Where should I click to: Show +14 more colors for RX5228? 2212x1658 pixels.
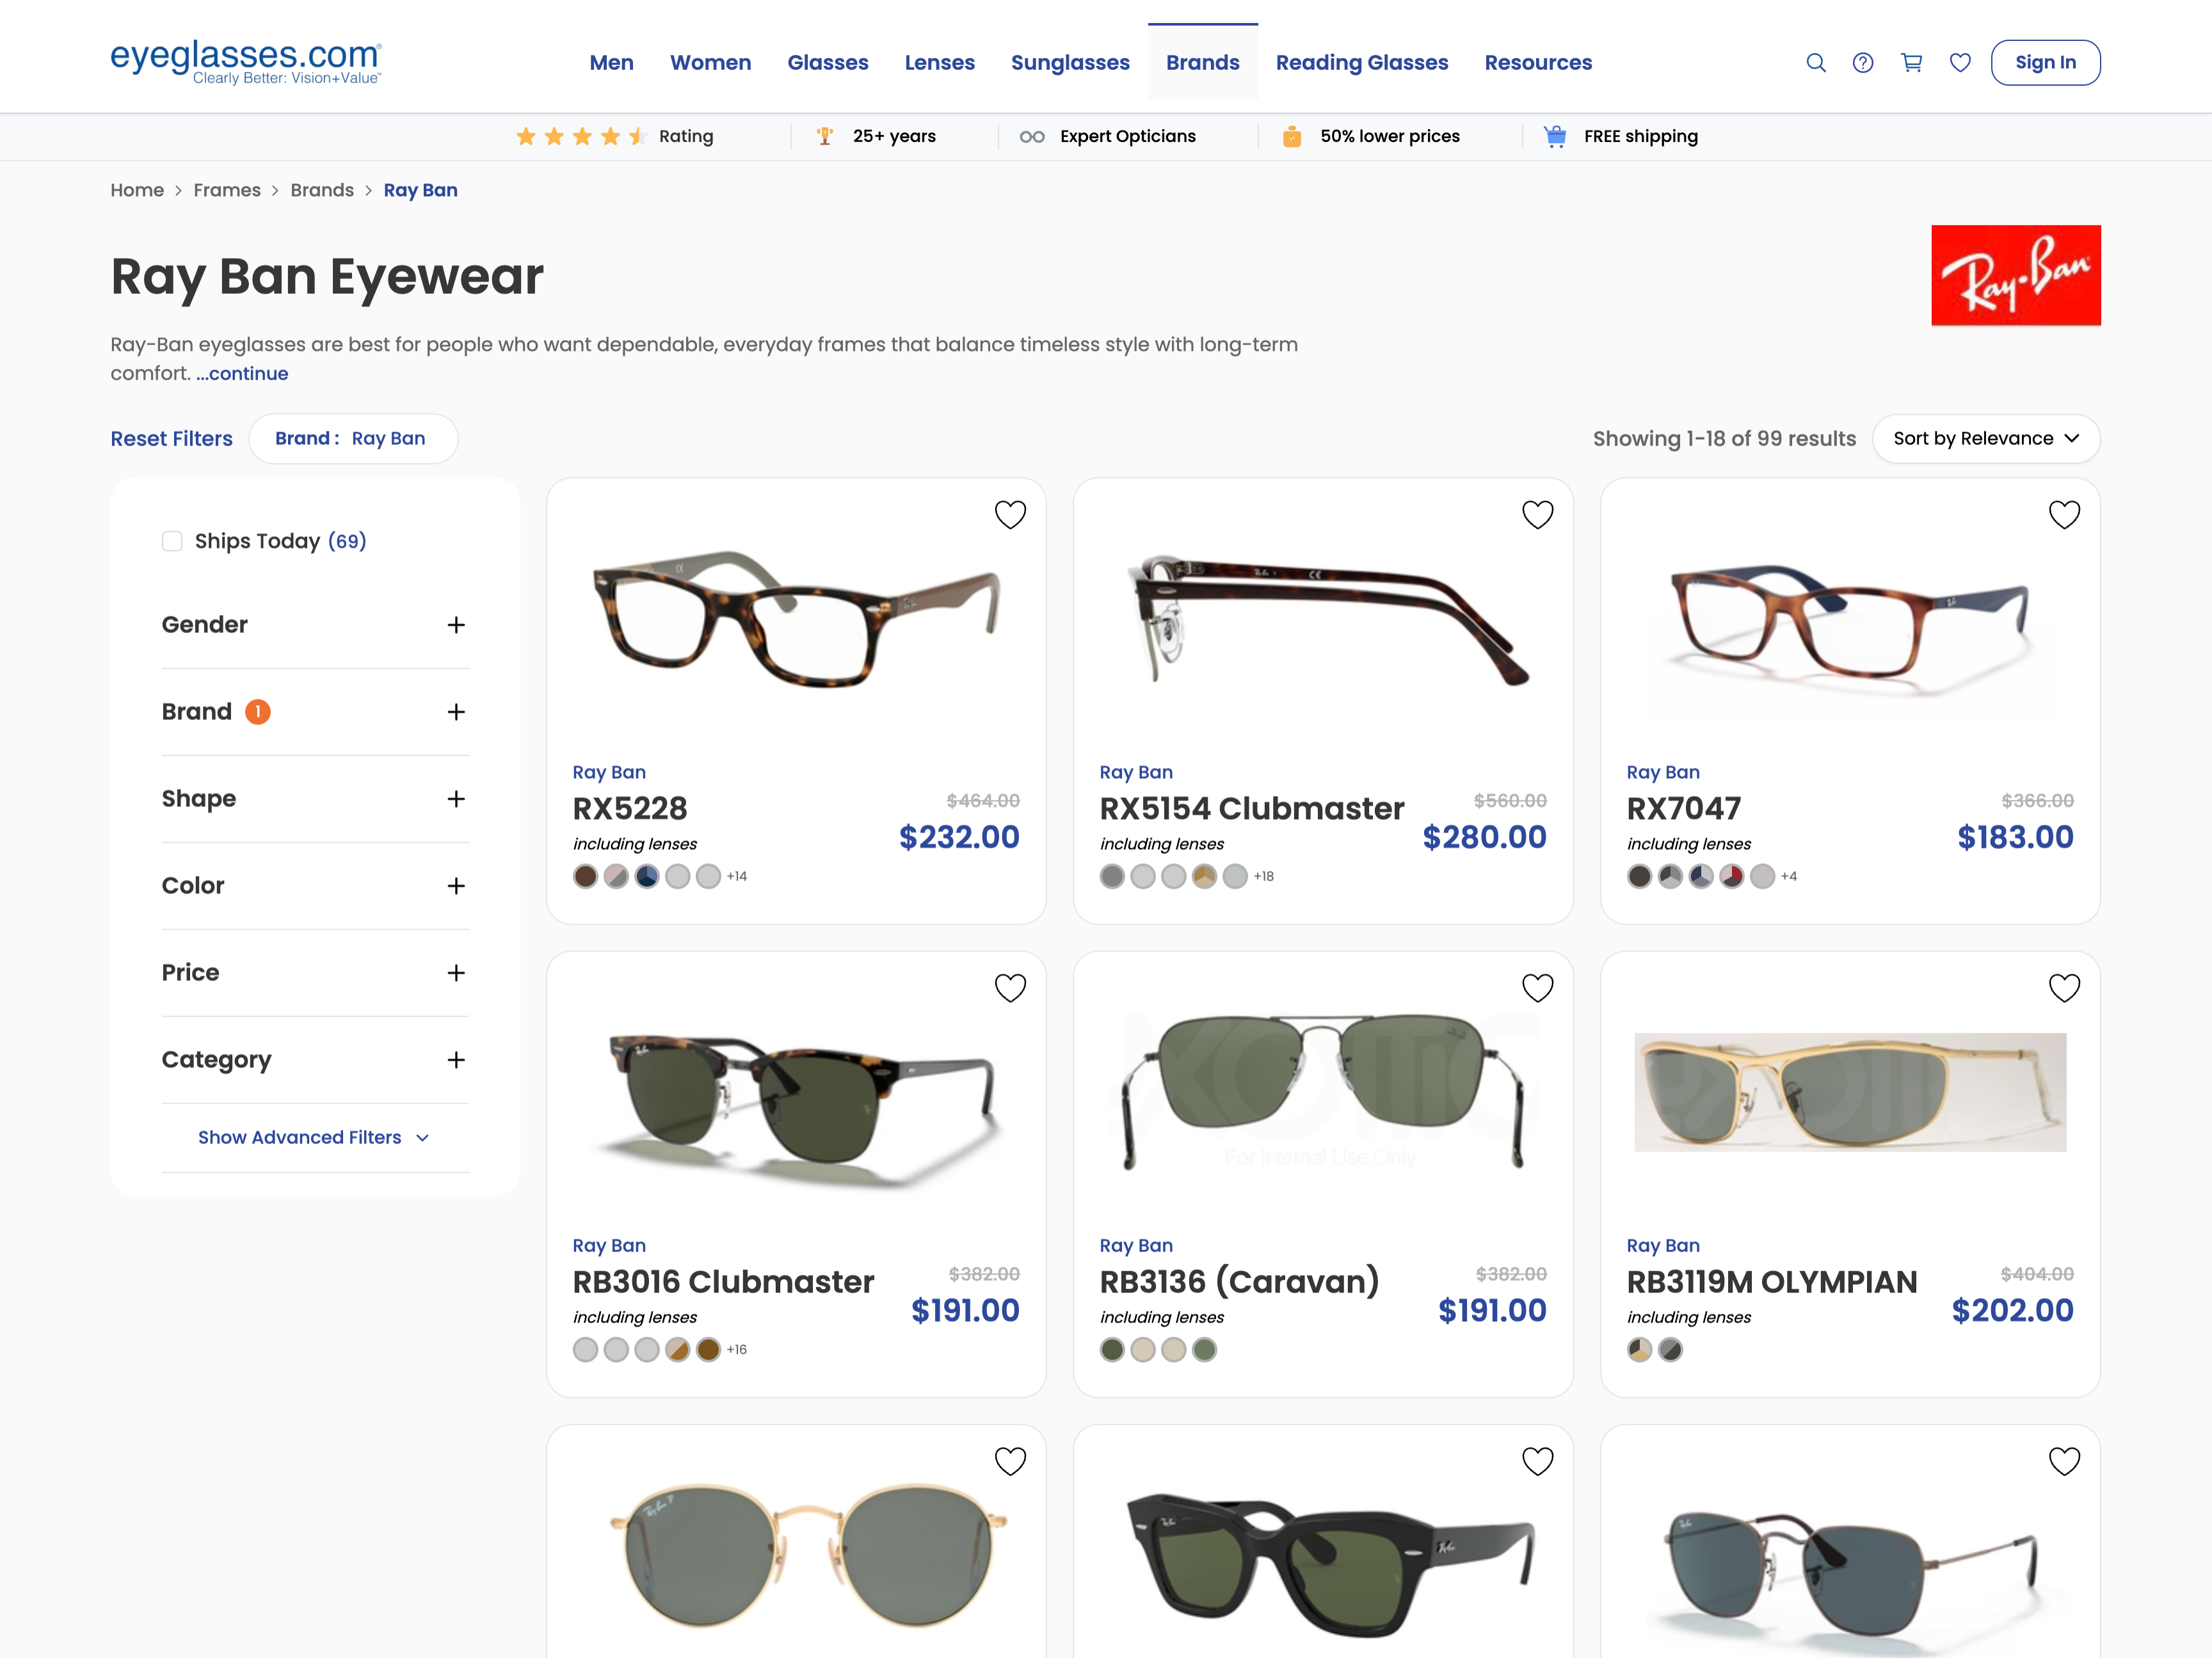tap(737, 877)
